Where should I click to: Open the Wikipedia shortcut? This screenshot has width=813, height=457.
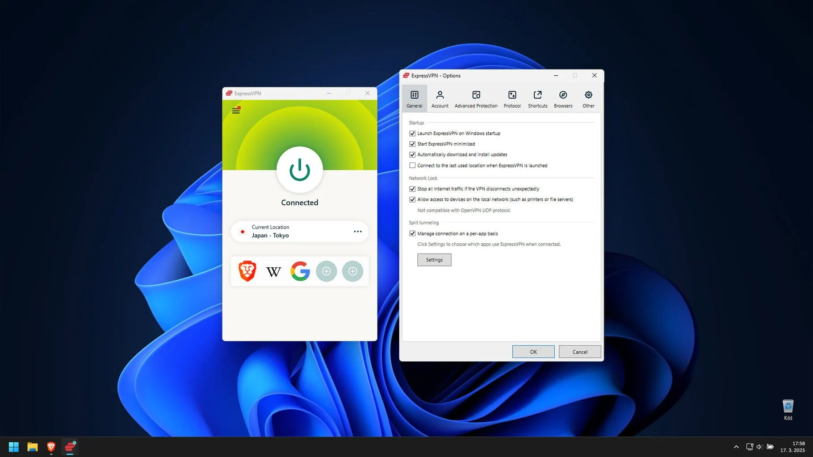(273, 271)
